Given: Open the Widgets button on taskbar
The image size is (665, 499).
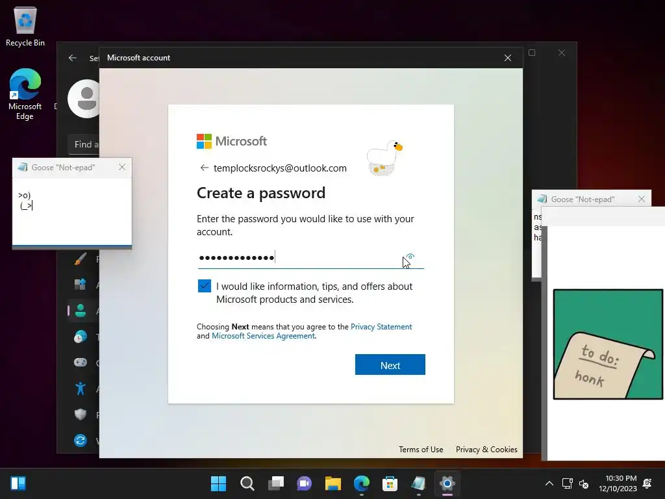Looking at the screenshot, I should pos(18,483).
